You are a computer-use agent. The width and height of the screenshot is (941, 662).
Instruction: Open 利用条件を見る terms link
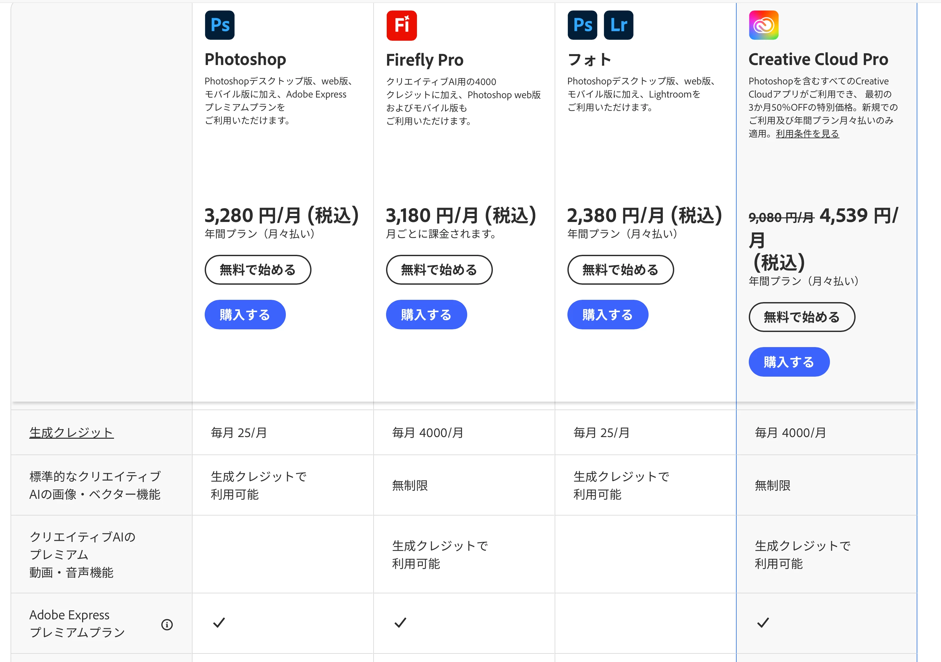(x=807, y=134)
